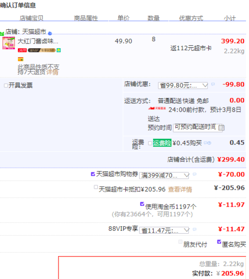Tick the 朋友代付 checkbox
The width and height of the screenshot is (249, 279).
181,242
